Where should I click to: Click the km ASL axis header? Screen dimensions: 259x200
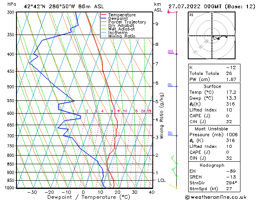coord(158,7)
